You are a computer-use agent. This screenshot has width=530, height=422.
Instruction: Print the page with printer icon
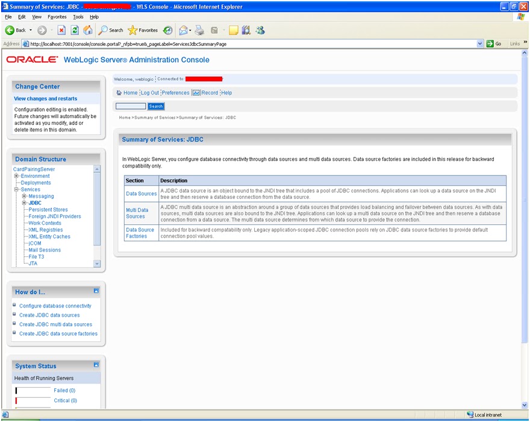pos(200,30)
